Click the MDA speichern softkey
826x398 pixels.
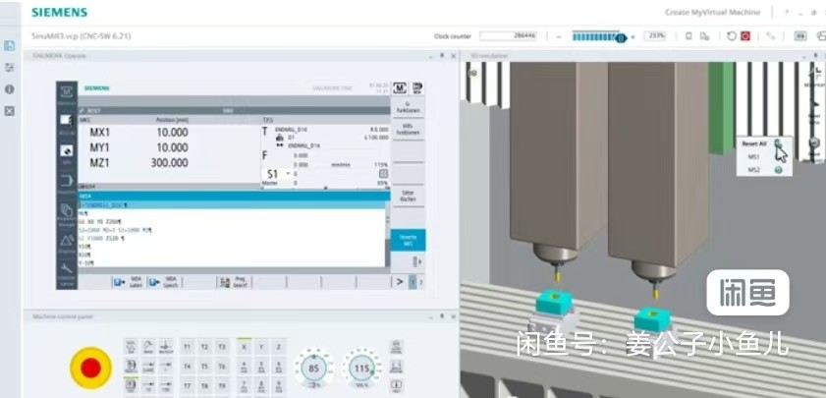coord(163,283)
